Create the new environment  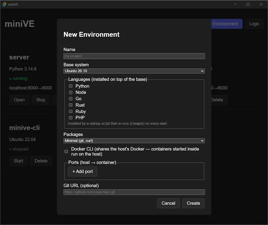click(193, 203)
